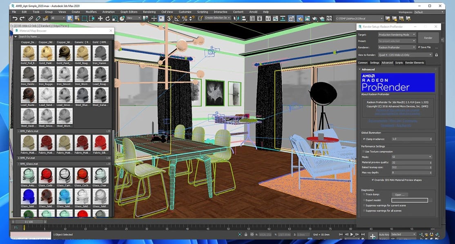This screenshot has width=455, height=244.
Task: Click the Bind to Space Warp icon
Action: pos(45,18)
